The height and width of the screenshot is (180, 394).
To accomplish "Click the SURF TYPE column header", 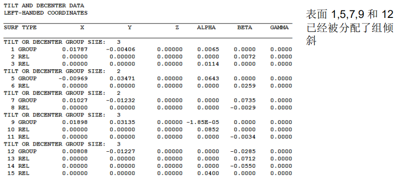I will pos(20,27).
